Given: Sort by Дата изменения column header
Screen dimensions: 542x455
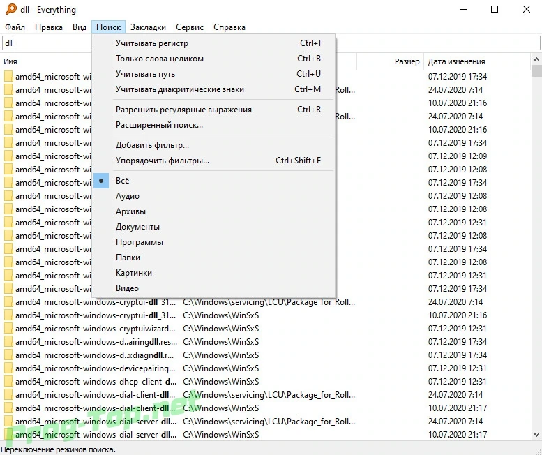Looking at the screenshot, I should click(x=456, y=61).
